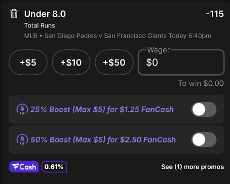
Task: Click the 25% Boost (Max $5) promo label
Action: tap(102, 109)
